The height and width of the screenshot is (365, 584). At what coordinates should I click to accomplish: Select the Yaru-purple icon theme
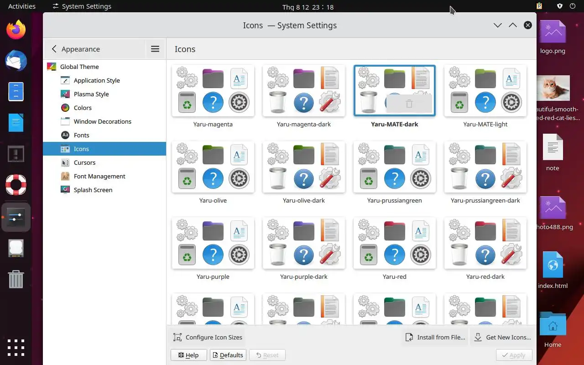coord(213,243)
